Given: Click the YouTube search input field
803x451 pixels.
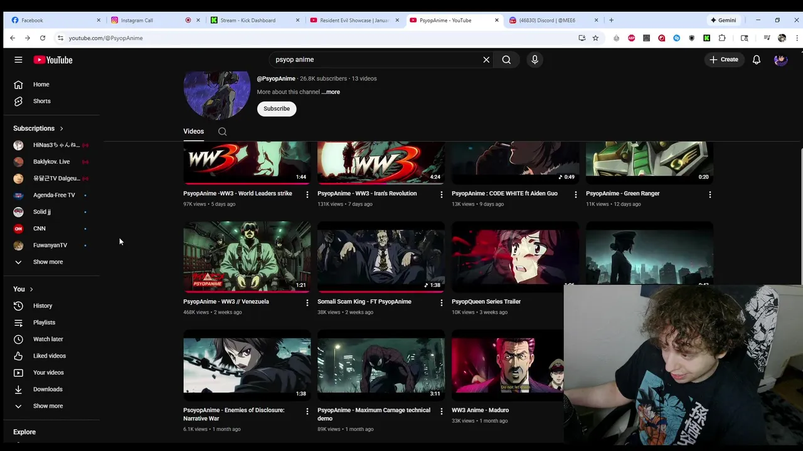Looking at the screenshot, I should point(375,60).
